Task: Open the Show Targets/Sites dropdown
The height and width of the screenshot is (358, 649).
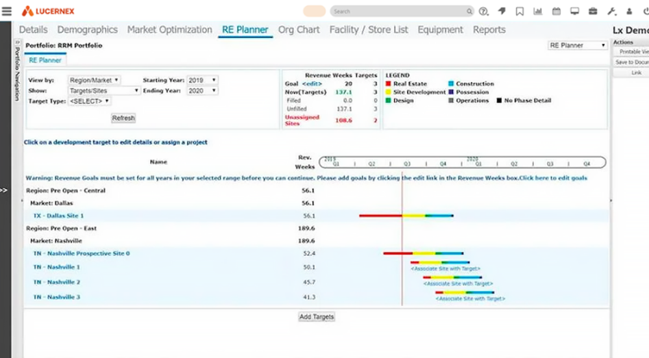Action: point(104,90)
